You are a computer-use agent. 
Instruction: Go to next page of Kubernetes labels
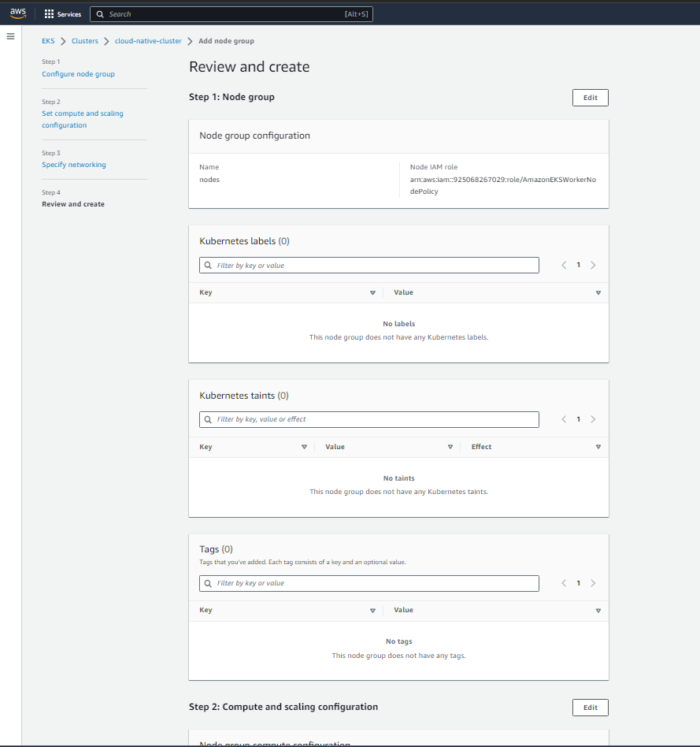[x=593, y=265]
